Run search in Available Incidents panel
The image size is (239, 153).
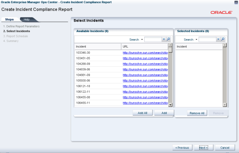tap(168, 39)
